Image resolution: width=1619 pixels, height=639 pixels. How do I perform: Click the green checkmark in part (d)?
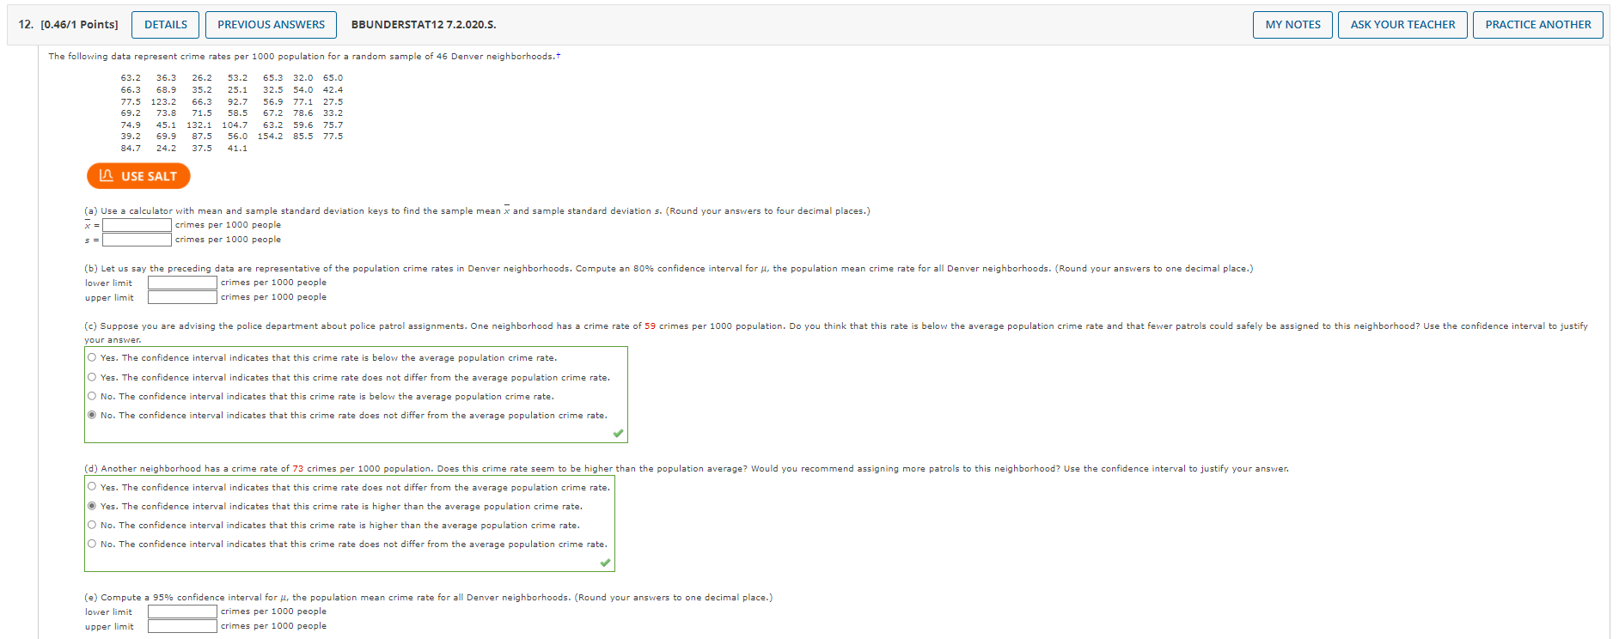click(605, 563)
